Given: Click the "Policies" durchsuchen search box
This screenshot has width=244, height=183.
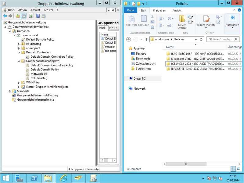Looking at the screenshot, I should click(x=223, y=39).
